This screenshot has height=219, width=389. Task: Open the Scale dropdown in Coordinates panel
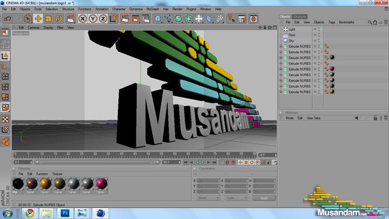(236, 198)
